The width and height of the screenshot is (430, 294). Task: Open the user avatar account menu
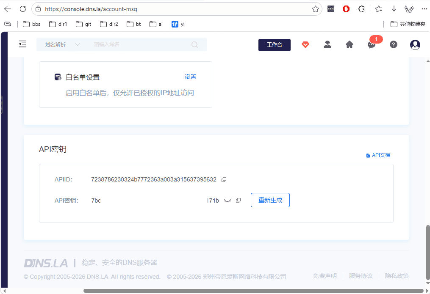point(415,44)
